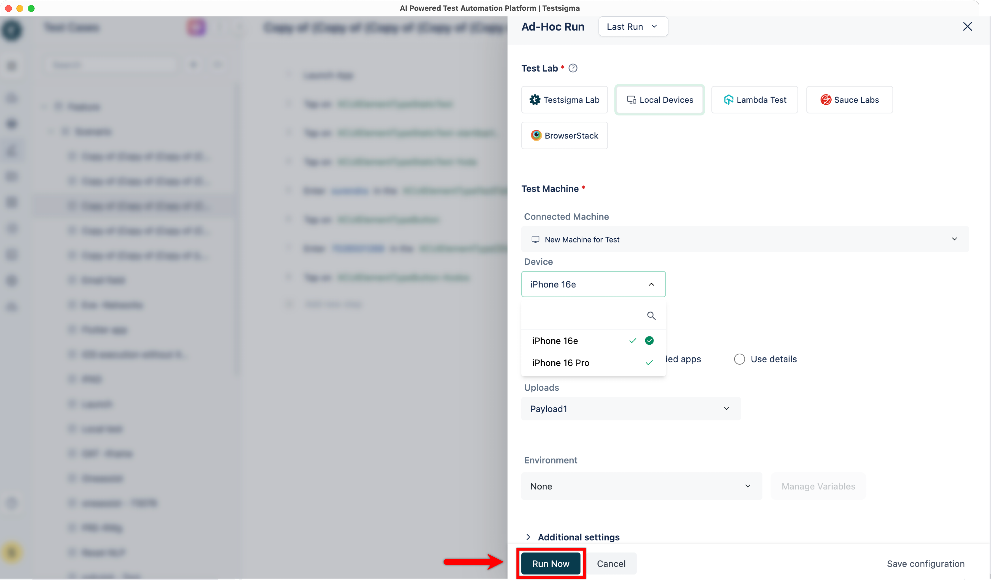
Task: Choose iPhone 16e in the device list
Action: (555, 341)
